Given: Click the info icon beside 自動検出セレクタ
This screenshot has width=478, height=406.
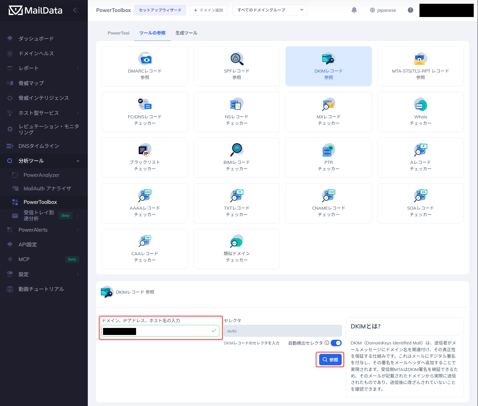Looking at the screenshot, I should [x=327, y=343].
